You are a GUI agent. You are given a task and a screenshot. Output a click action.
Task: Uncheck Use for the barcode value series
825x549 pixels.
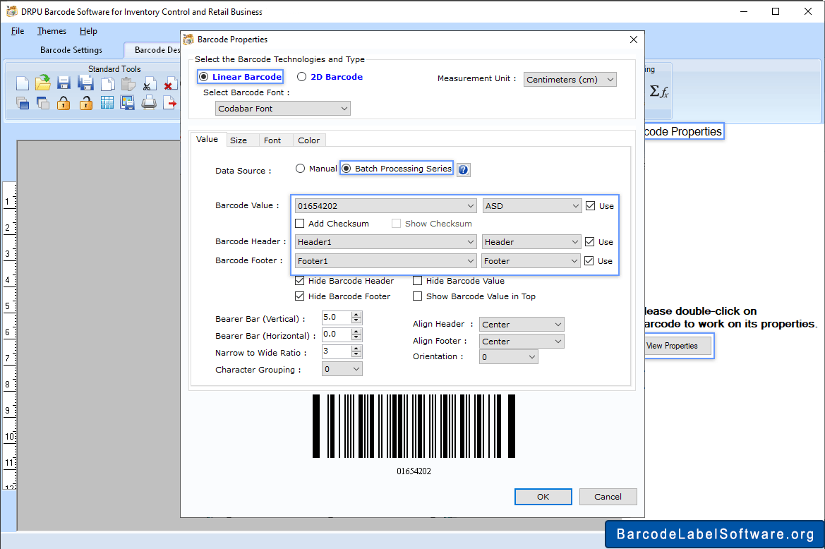(x=590, y=205)
